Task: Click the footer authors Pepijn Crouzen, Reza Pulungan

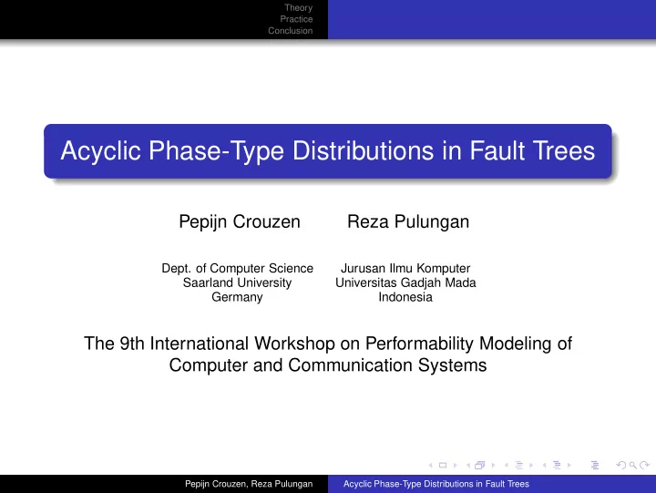Action: (x=249, y=484)
